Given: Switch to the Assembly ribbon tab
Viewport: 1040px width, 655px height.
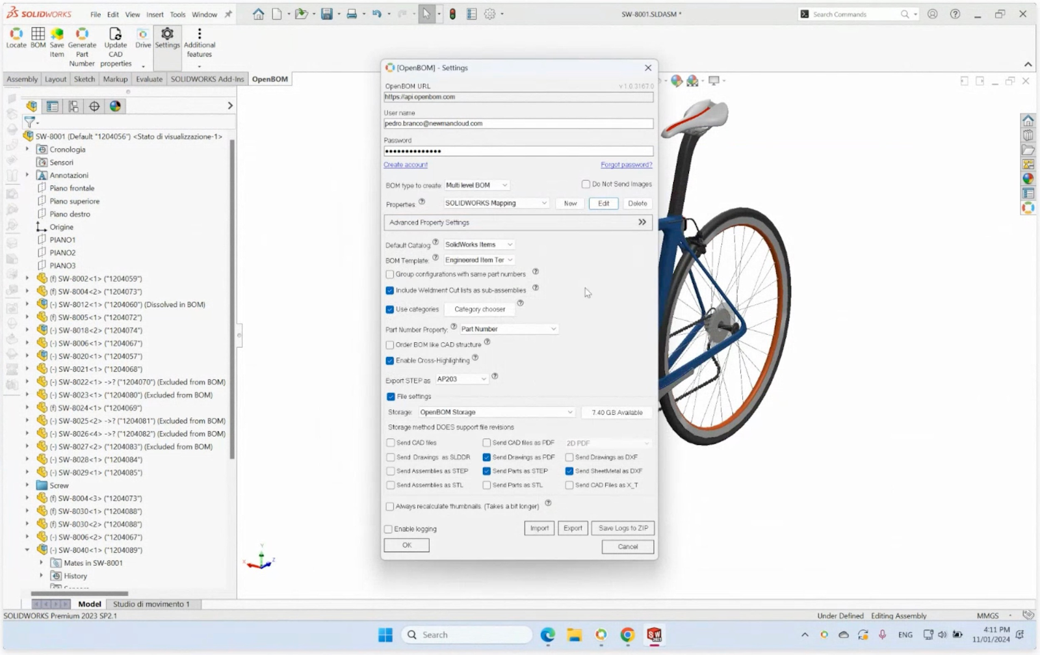Looking at the screenshot, I should point(22,79).
